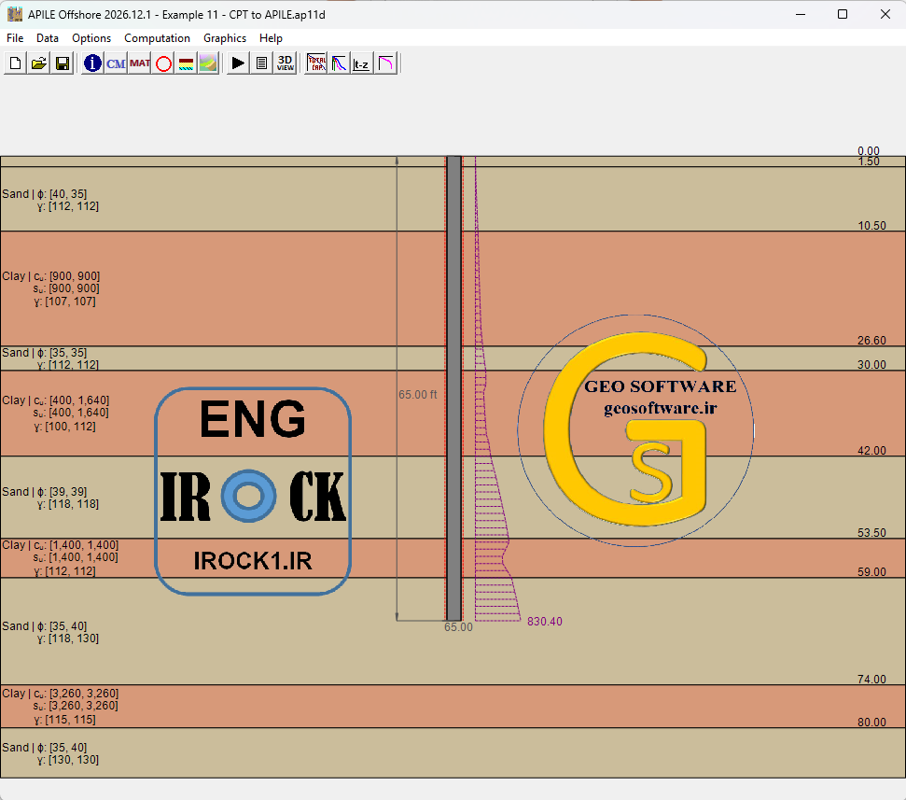Image resolution: width=906 pixels, height=800 pixels.
Task: Open the Graphics menu
Action: (225, 38)
